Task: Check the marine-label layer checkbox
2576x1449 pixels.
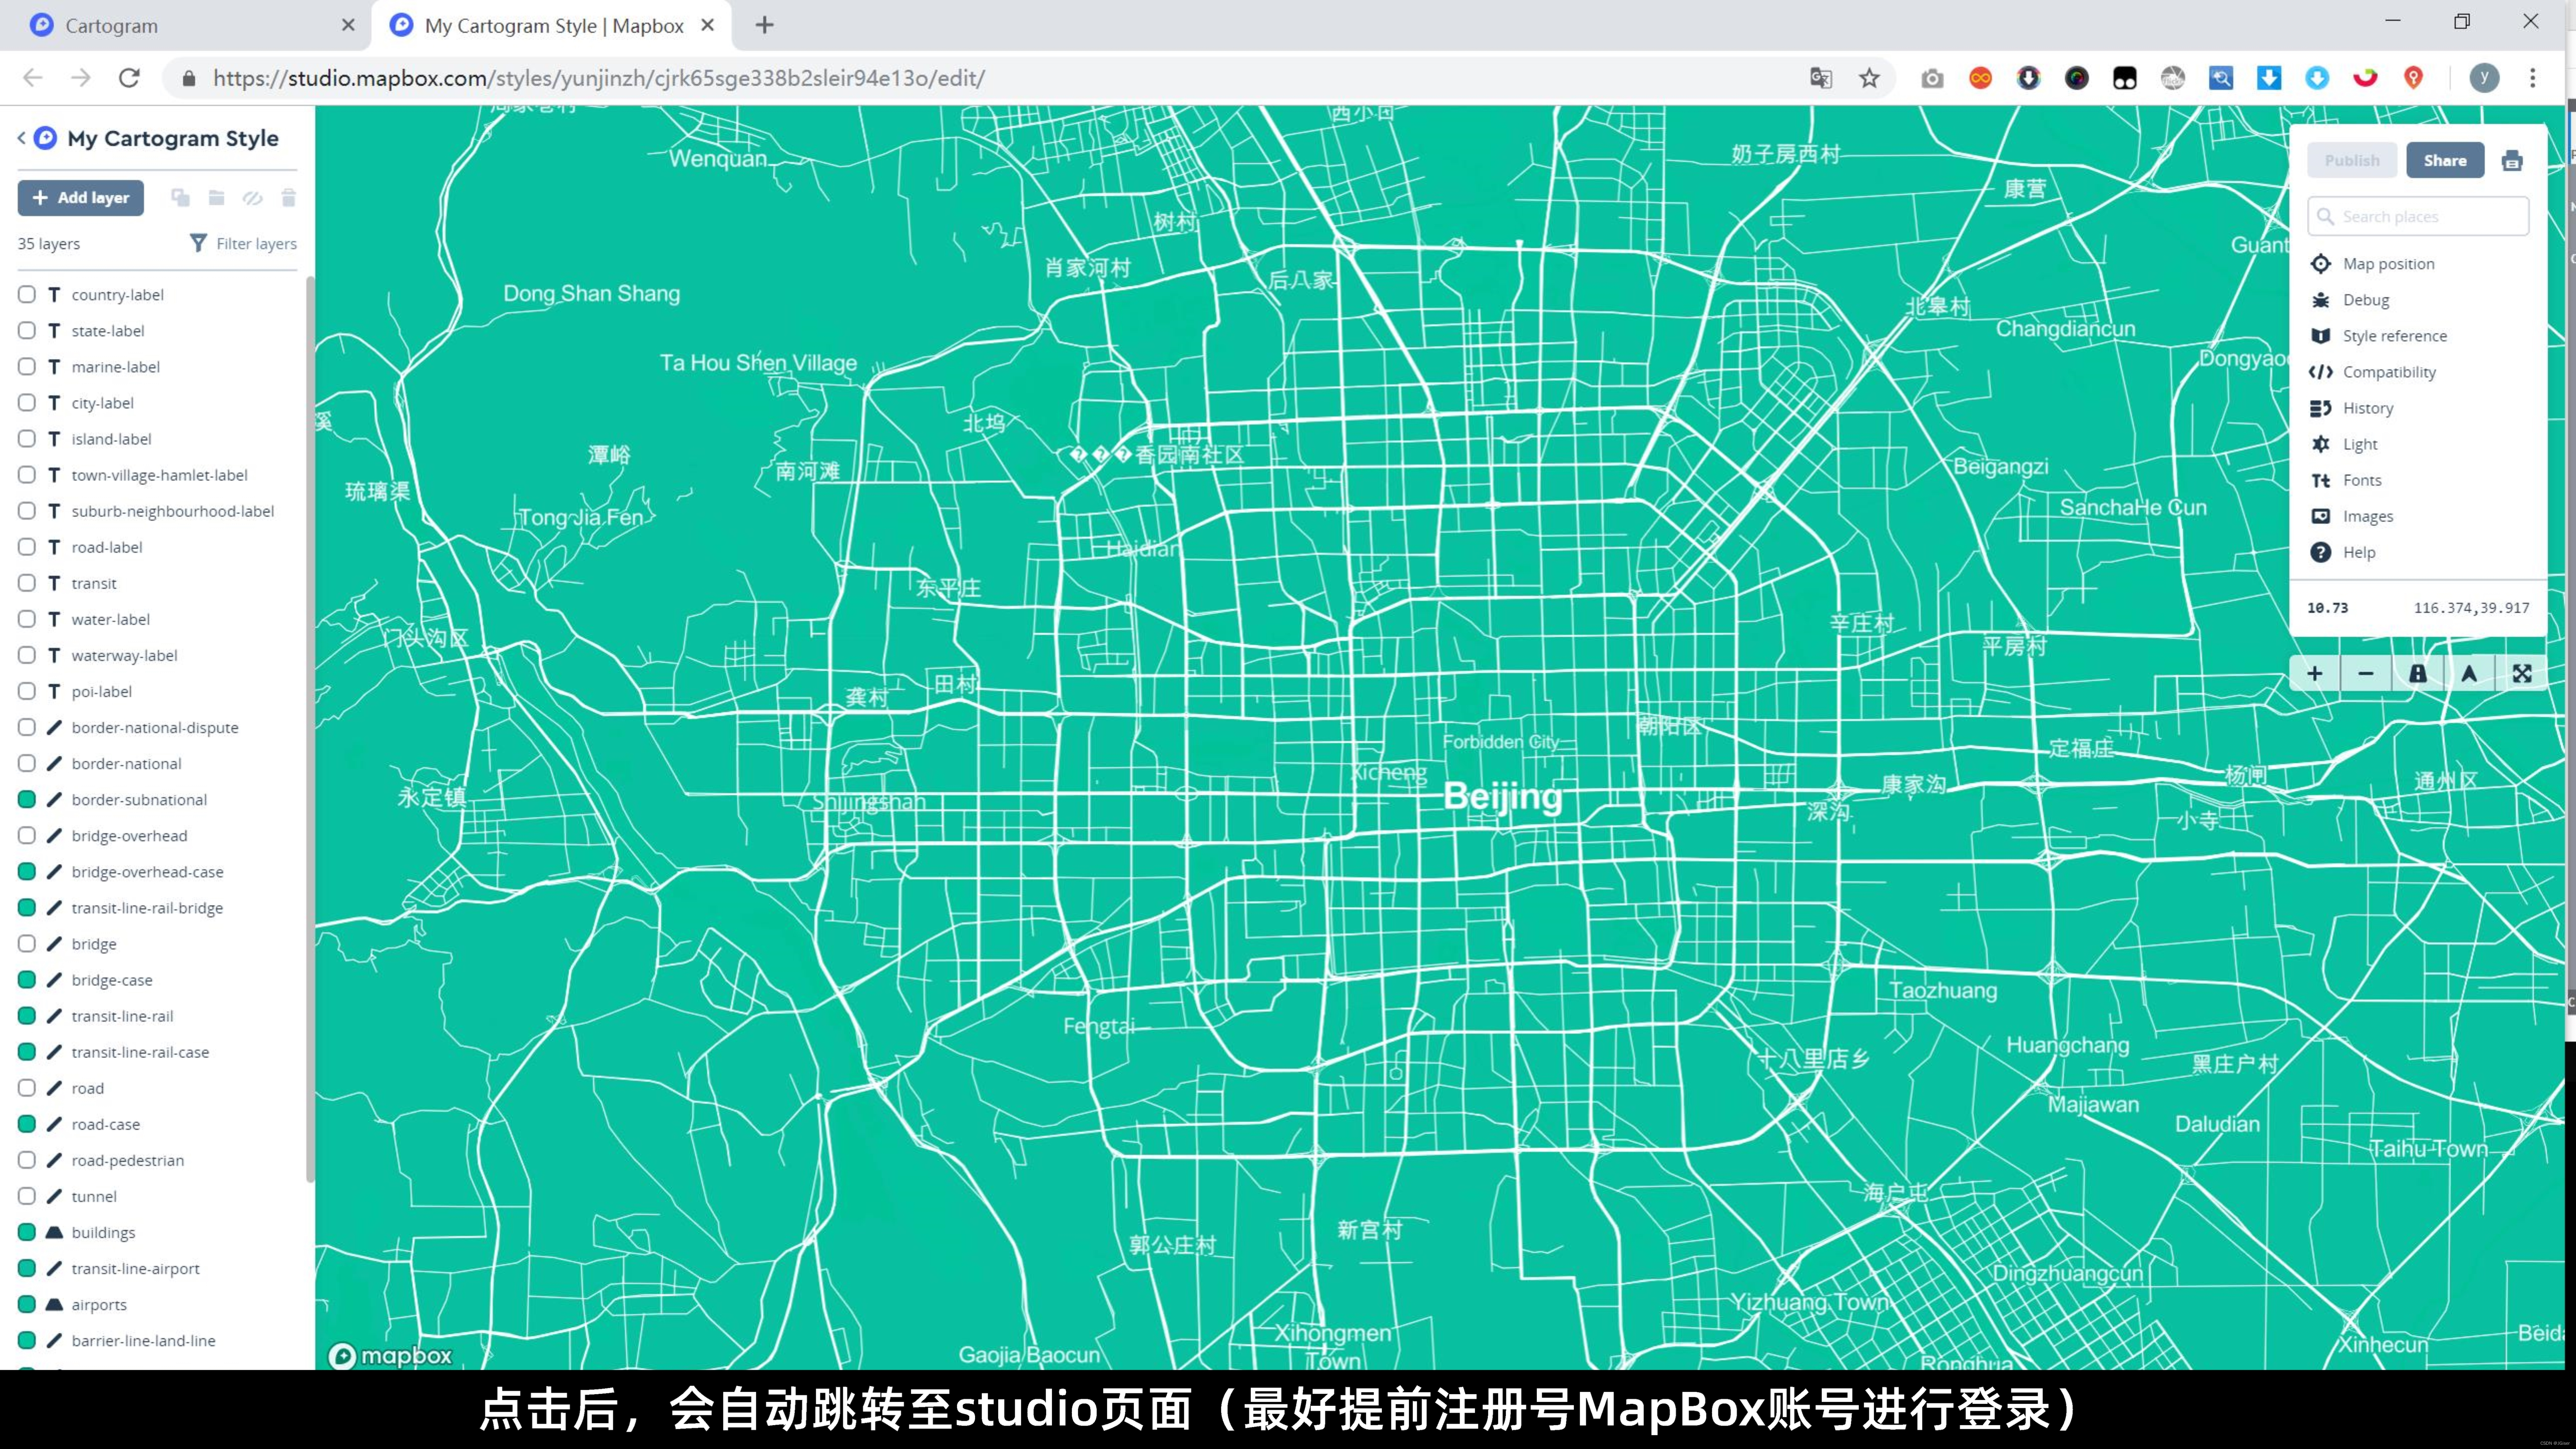Action: tap(27, 367)
